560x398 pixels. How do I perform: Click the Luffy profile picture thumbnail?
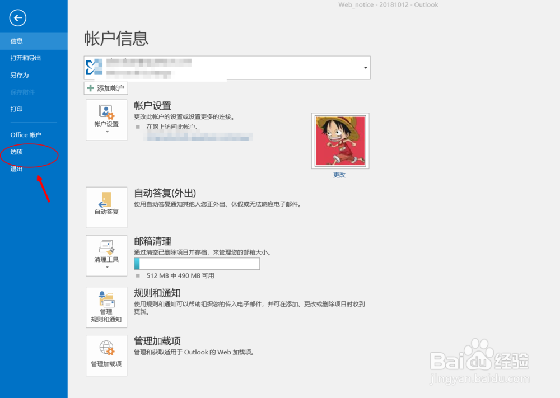click(x=340, y=141)
